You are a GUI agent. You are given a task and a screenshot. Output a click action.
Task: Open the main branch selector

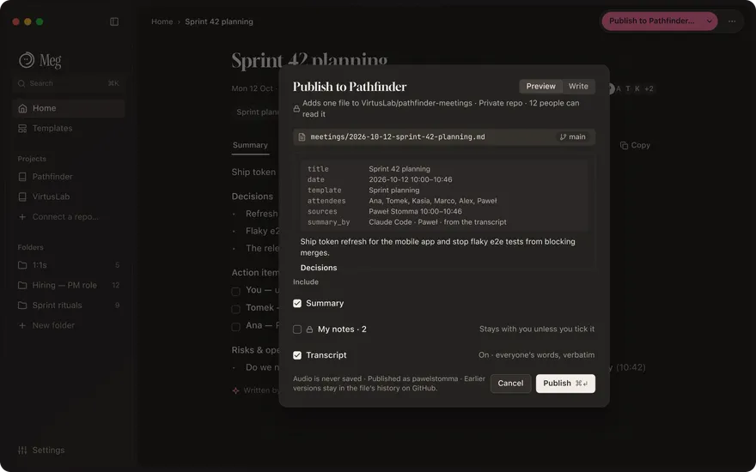(x=573, y=137)
